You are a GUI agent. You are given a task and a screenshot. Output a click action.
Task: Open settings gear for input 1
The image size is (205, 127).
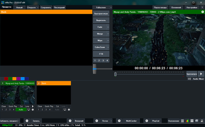point(33,109)
